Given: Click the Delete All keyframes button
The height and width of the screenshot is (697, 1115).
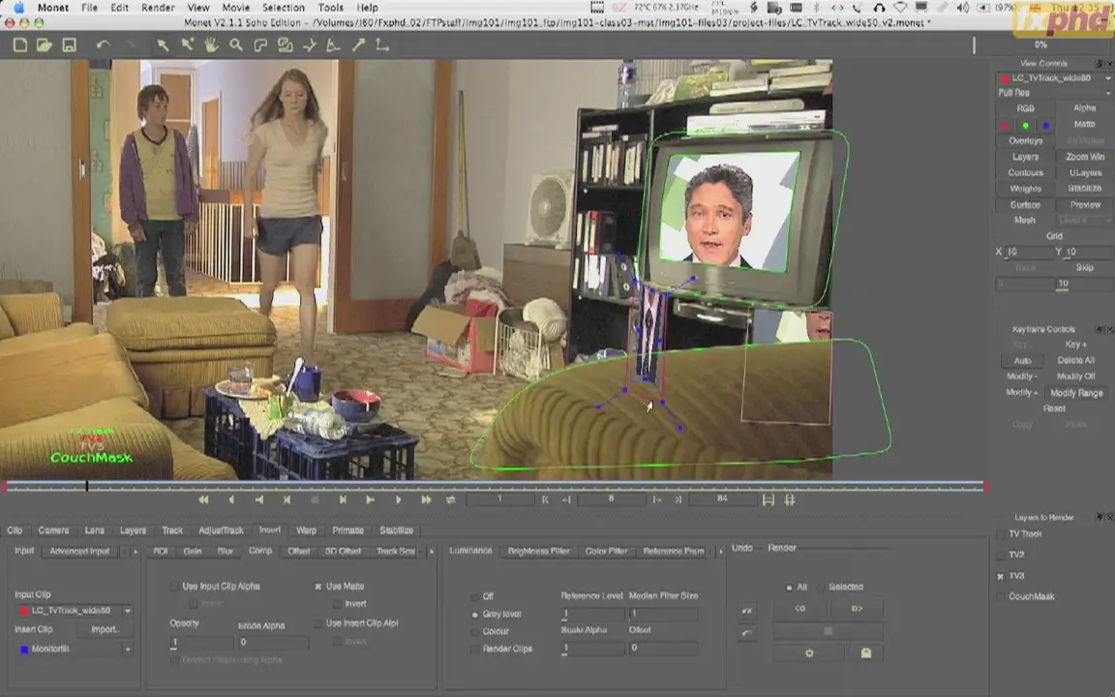Looking at the screenshot, I should click(x=1075, y=360).
